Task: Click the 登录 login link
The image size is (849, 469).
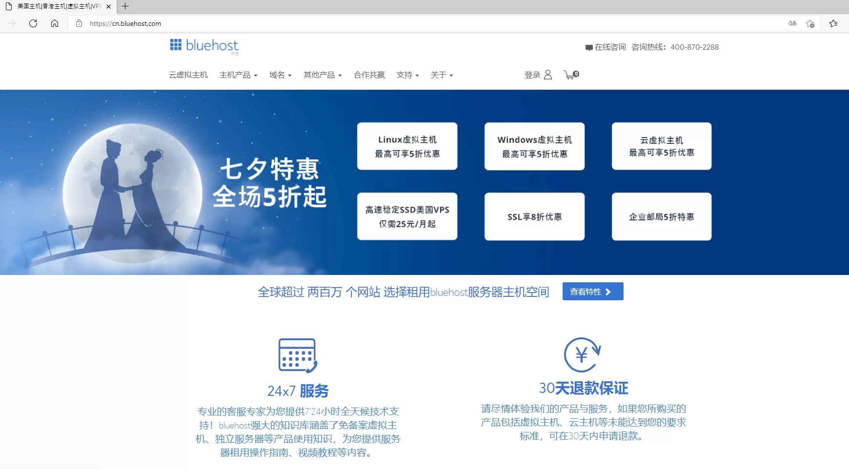Action: point(532,75)
